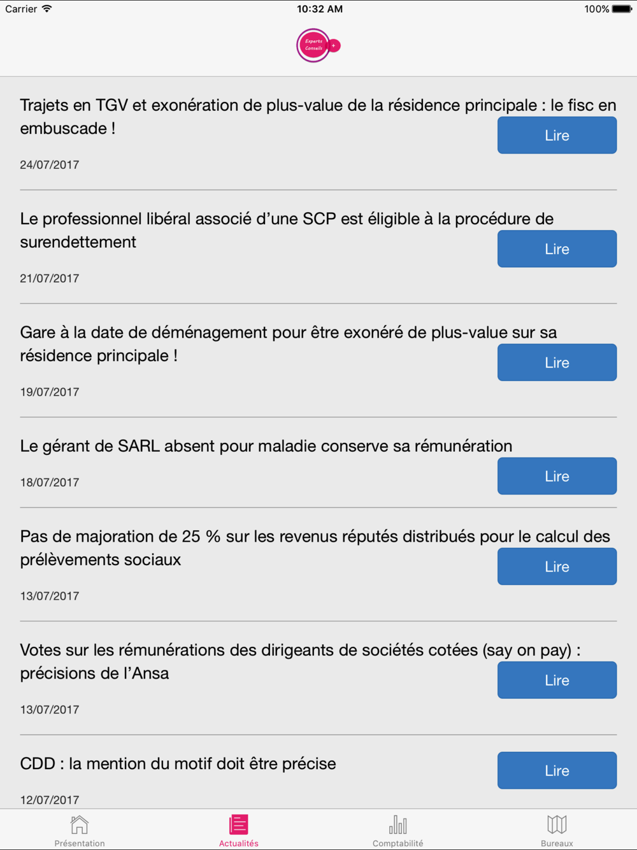
Task: Tap the Experts Conseils logo
Action: pyautogui.click(x=318, y=45)
